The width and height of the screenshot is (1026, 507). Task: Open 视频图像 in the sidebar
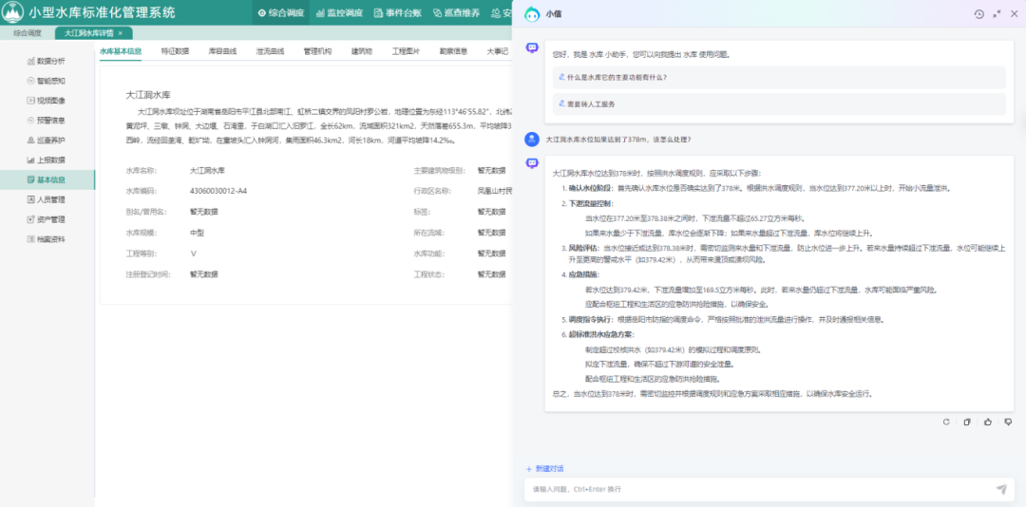[46, 101]
